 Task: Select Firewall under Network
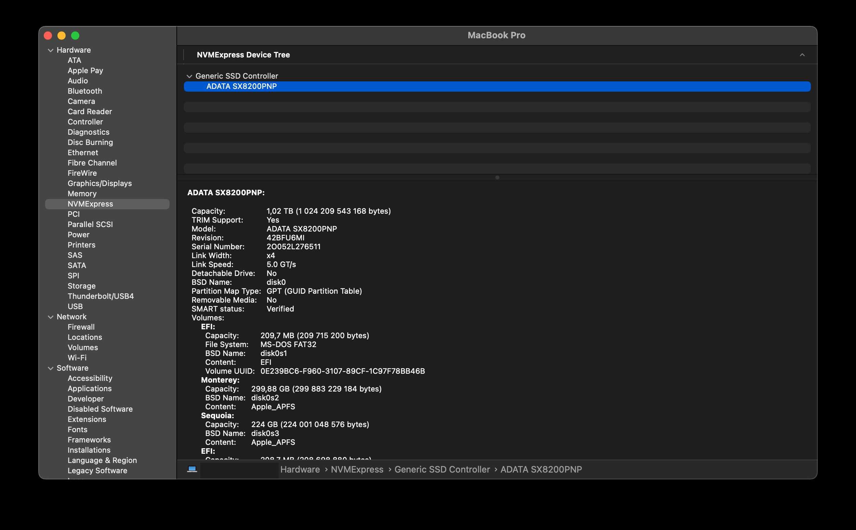(x=81, y=327)
